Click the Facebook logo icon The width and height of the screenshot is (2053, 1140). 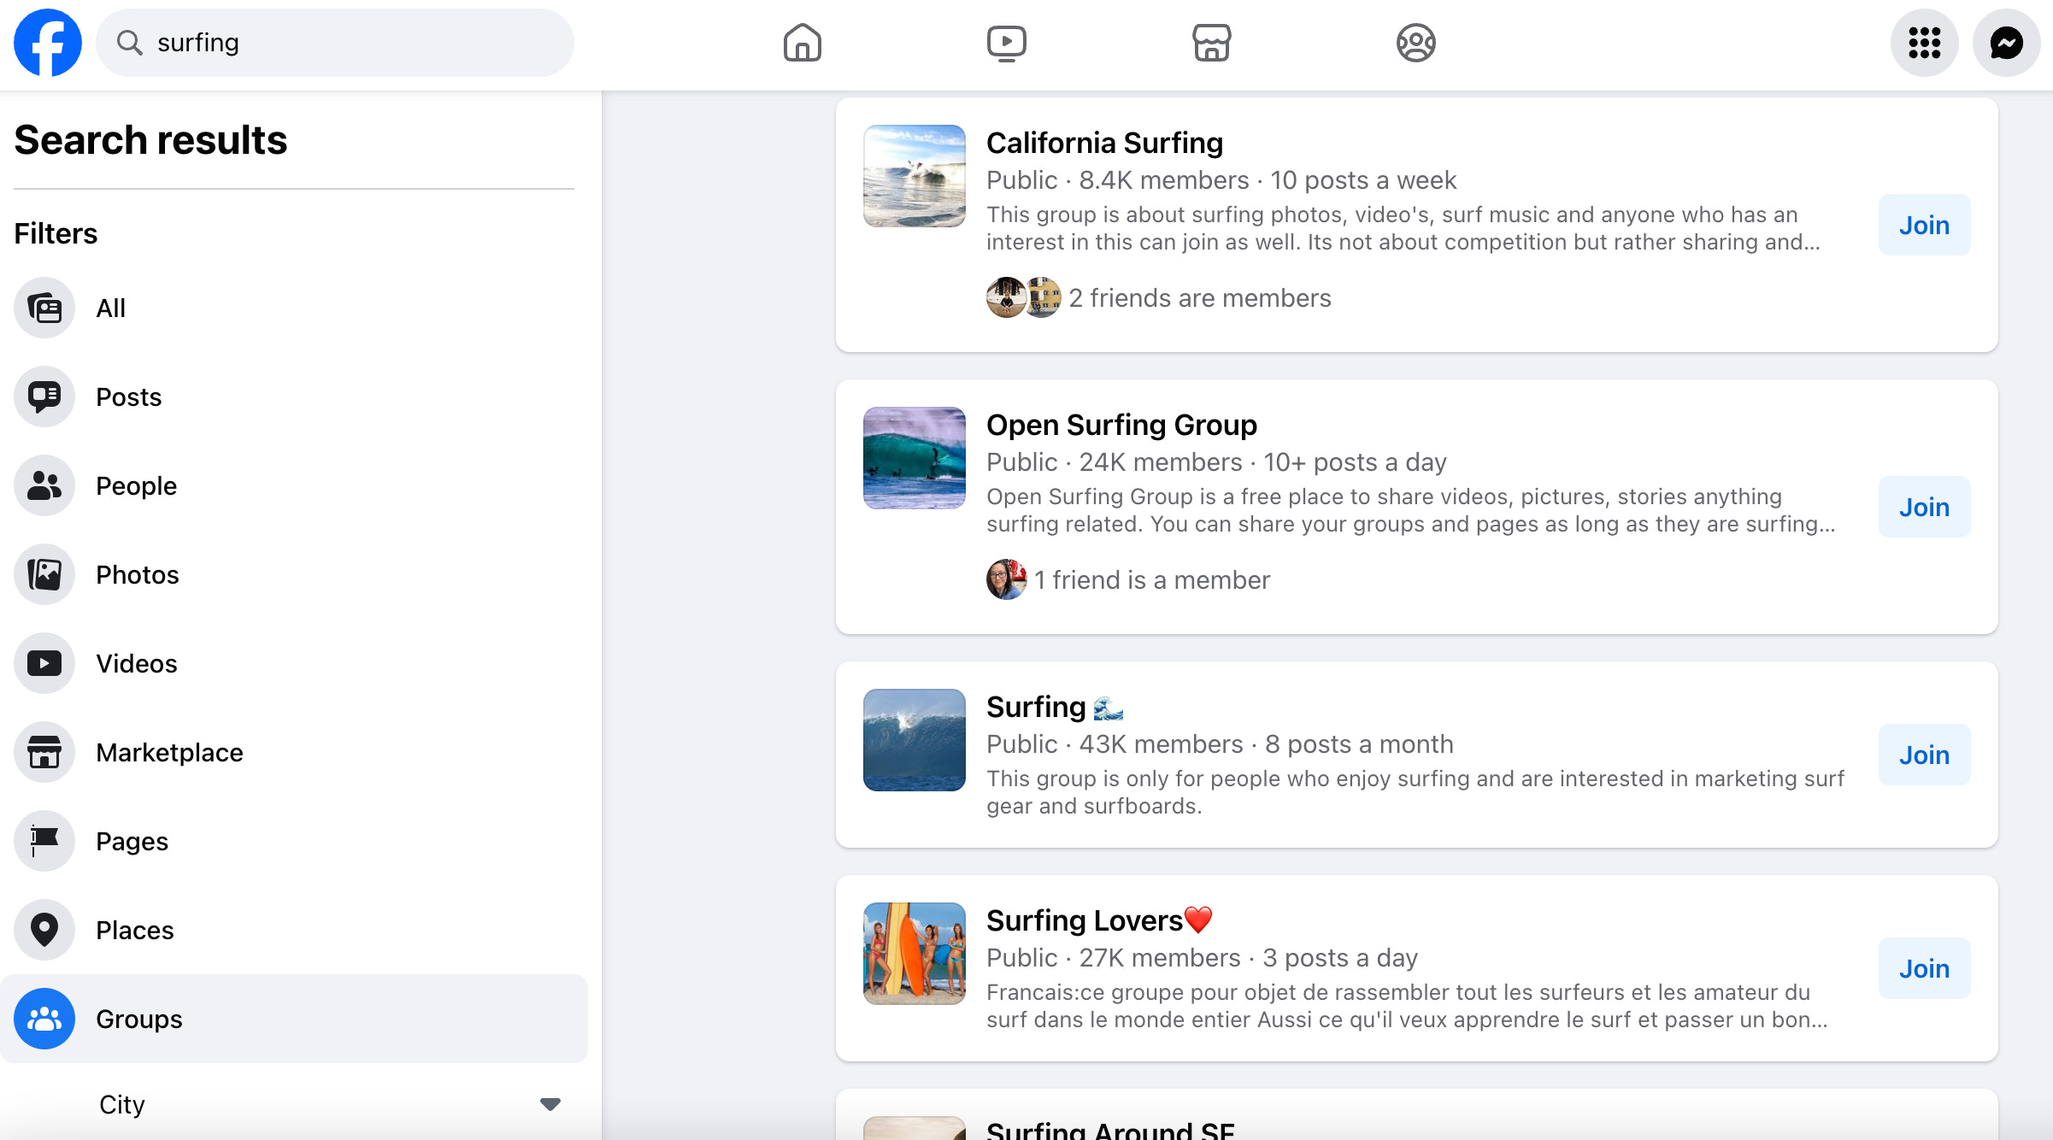(48, 43)
